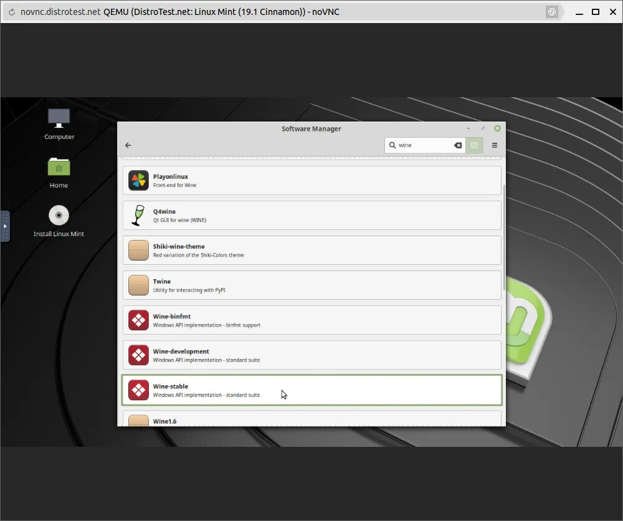This screenshot has height=521, width=623.
Task: Open the Q4wine entry title
Action: click(x=164, y=212)
